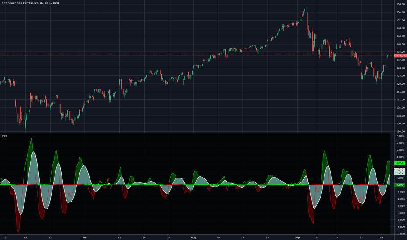Click the 336.00 price axis label
This screenshot has height=240, width=407.
[400, 52]
